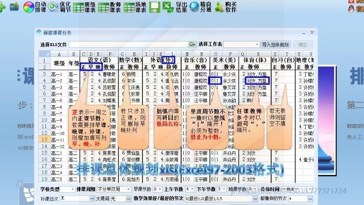This screenshot has height=205, width=364.
Task: Open the 排课周期 dropdown showing 不分单双周
Action: 114,190
